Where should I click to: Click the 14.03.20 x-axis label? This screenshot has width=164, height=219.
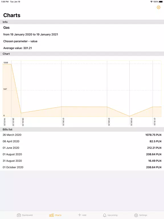tap(5, 122)
